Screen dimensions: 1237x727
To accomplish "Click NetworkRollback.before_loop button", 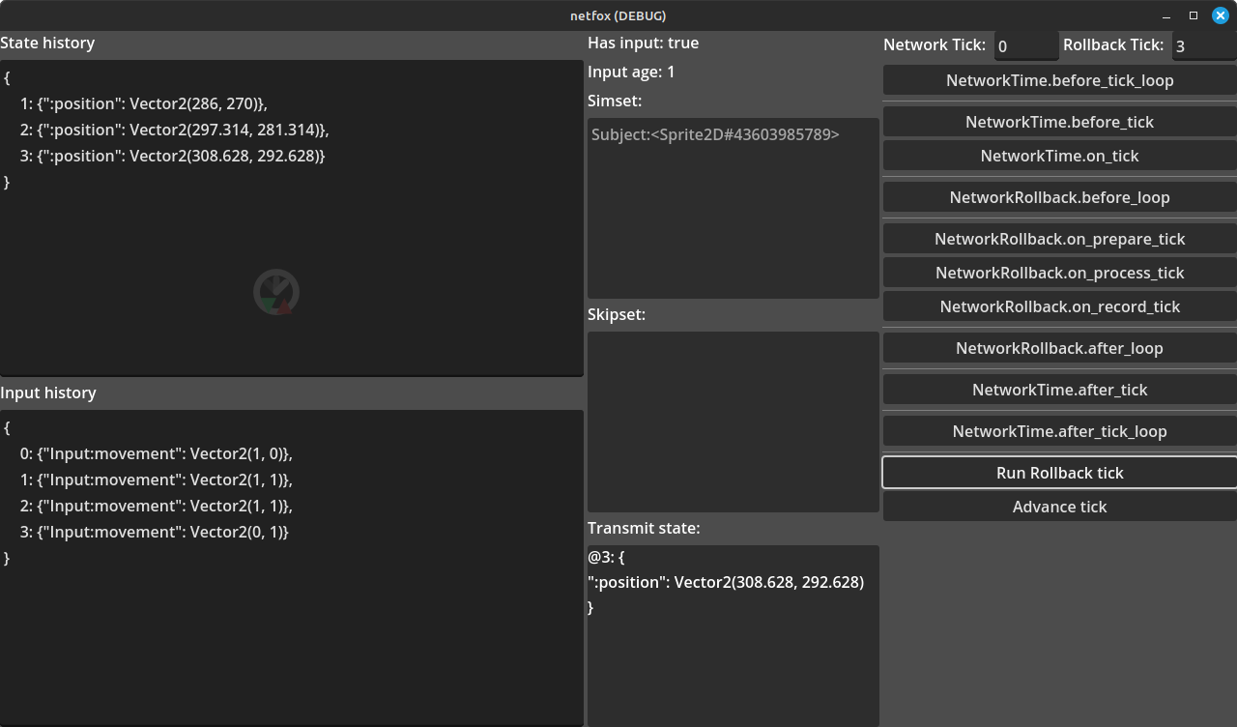I will pos(1059,197).
